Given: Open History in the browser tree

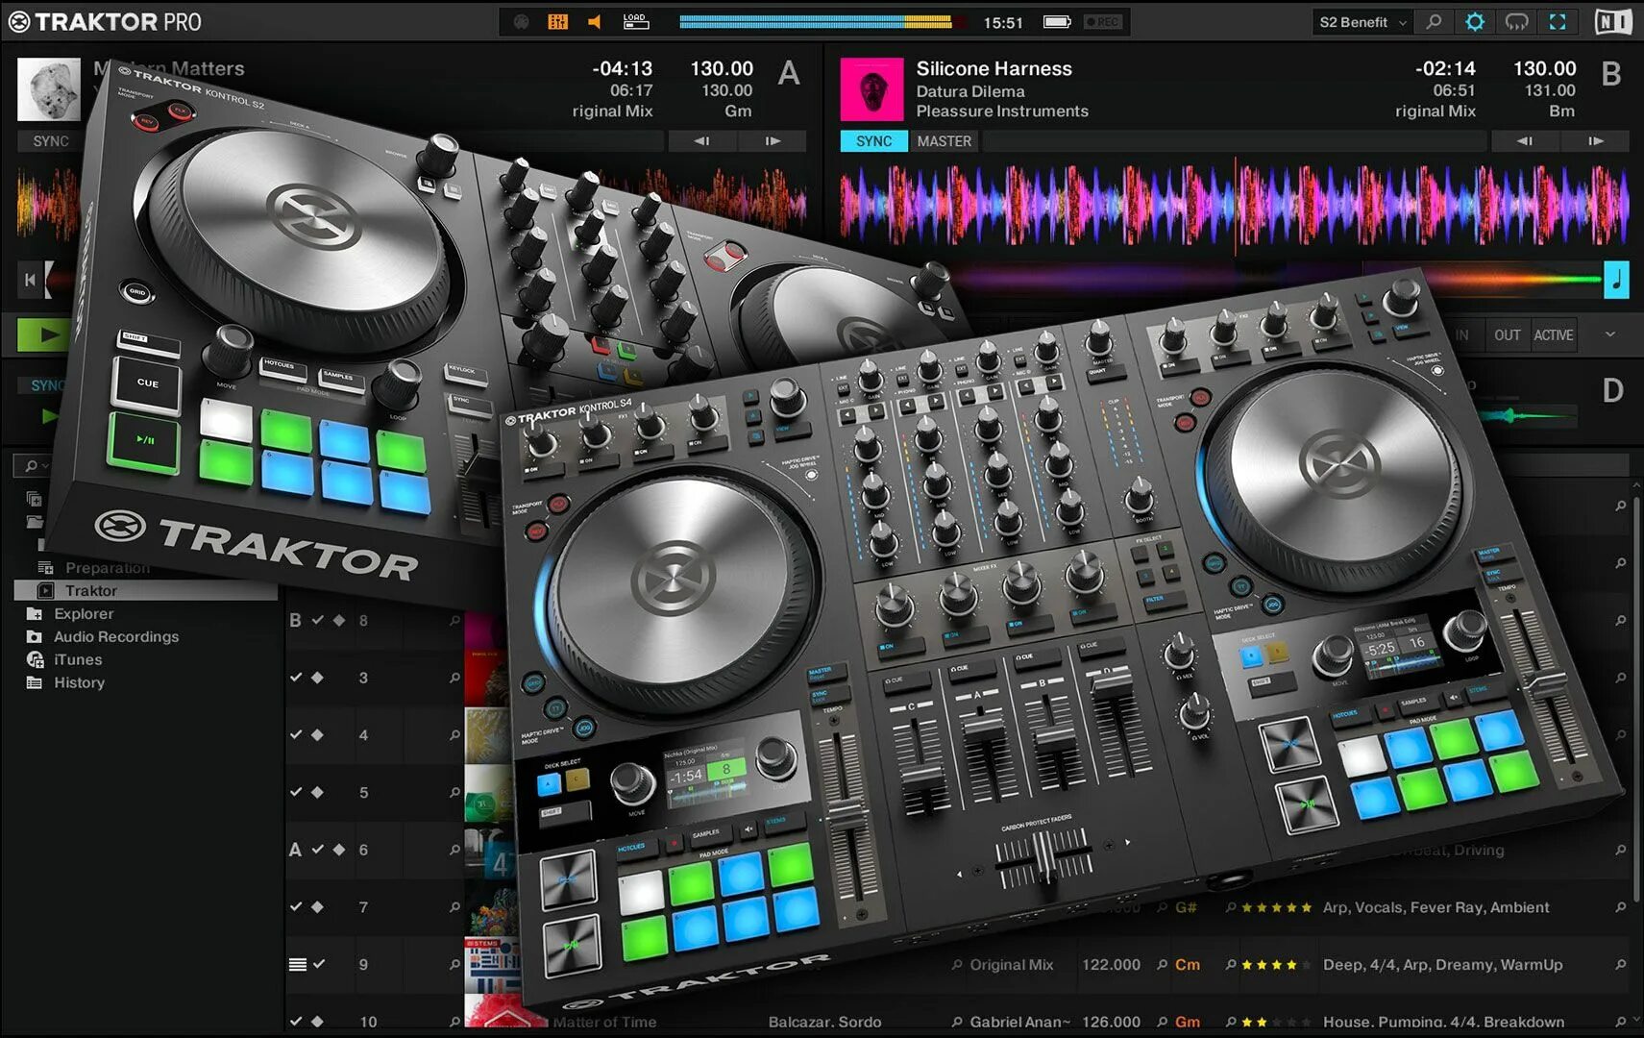Looking at the screenshot, I should click(79, 683).
